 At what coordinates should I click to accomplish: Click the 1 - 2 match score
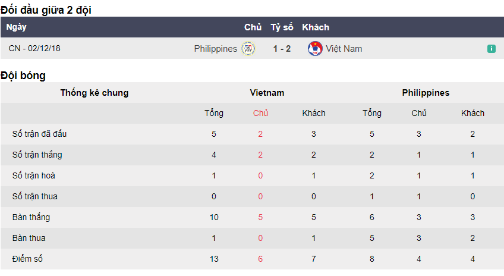pos(282,49)
